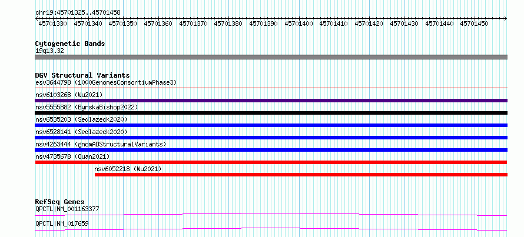This screenshot has width=524, height=237.
Task: Click the DGV Structural Variants track heading
Action: coord(82,75)
